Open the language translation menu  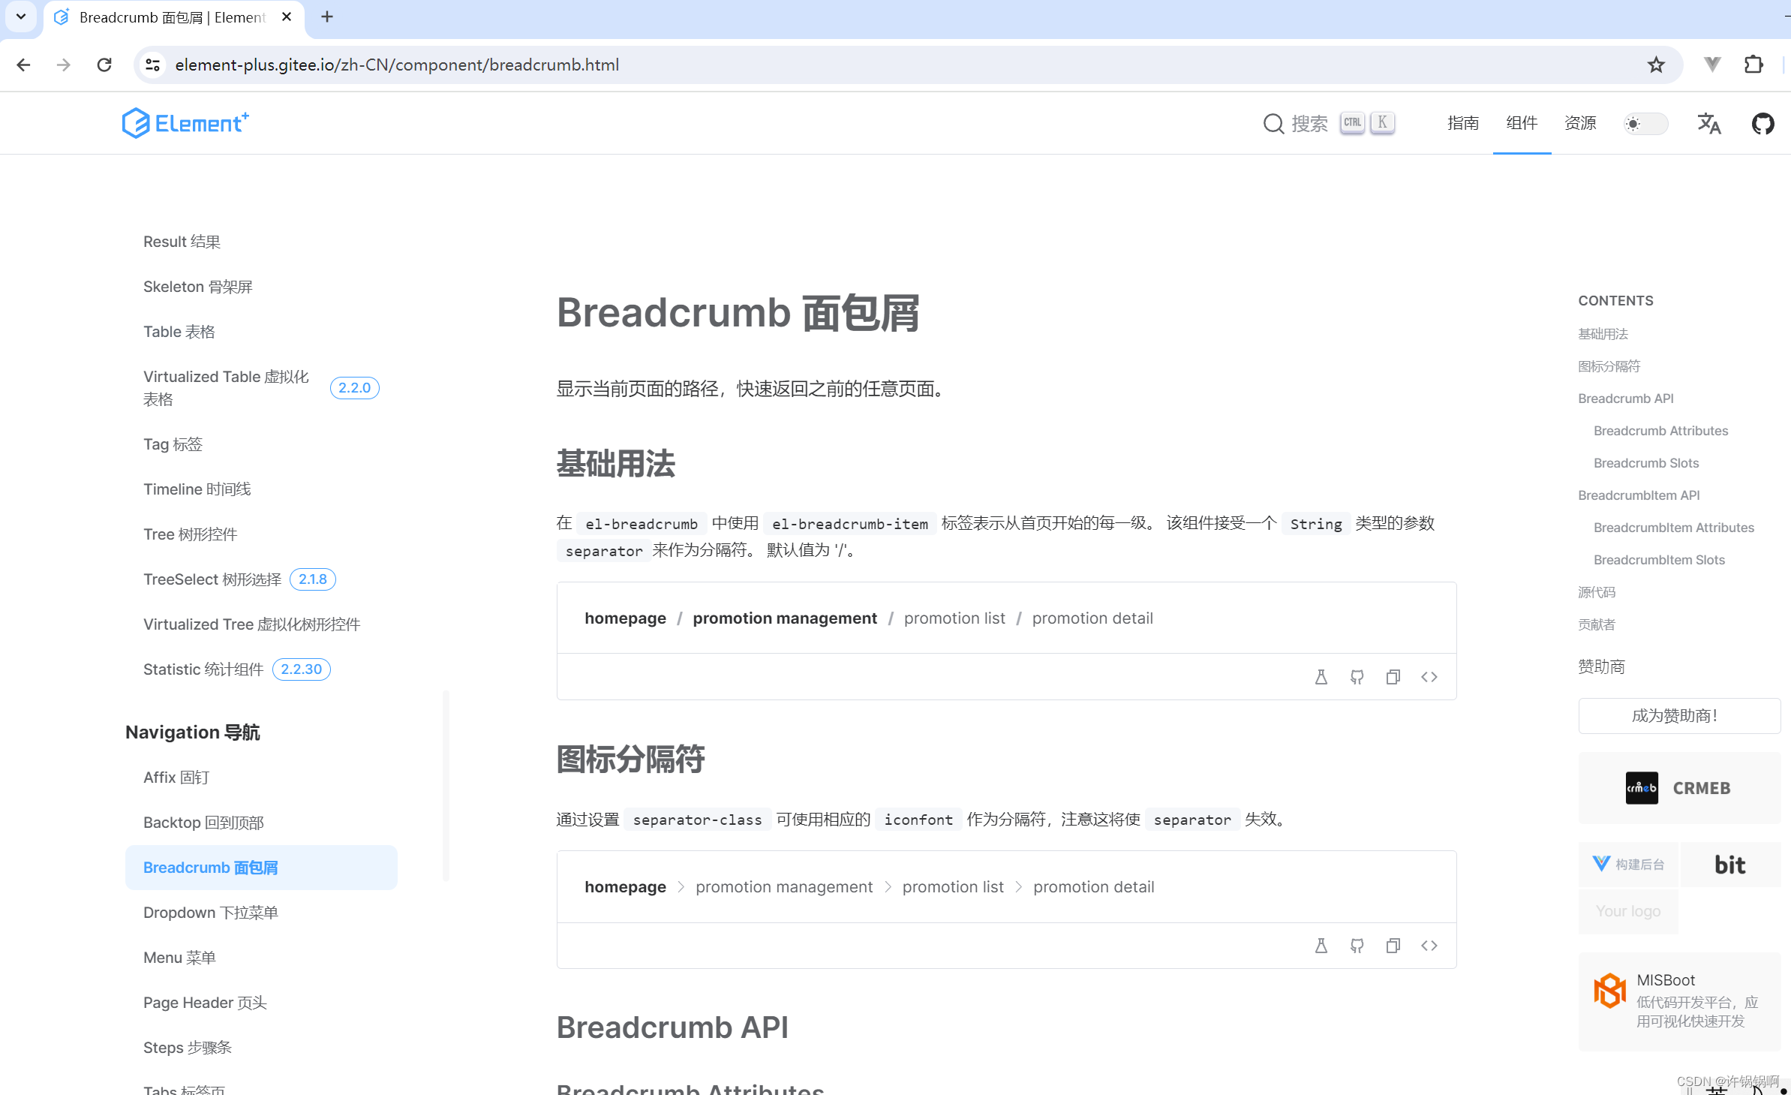1708,123
